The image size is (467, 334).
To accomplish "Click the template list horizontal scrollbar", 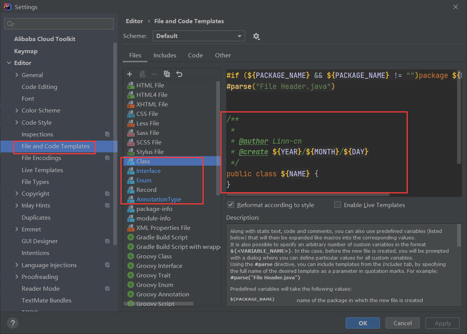I will tap(158, 304).
